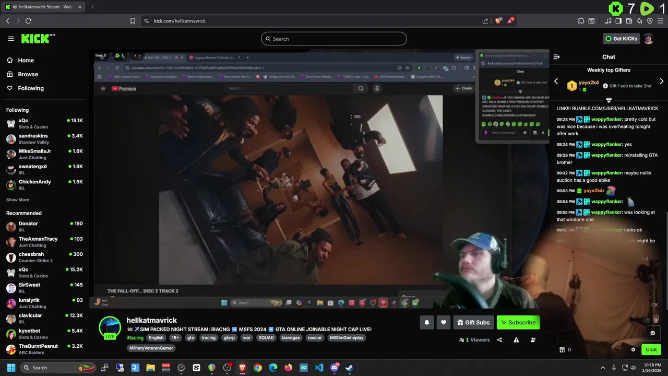Open the ChickenAndy channel
The image size is (668, 376).
[x=44, y=185]
